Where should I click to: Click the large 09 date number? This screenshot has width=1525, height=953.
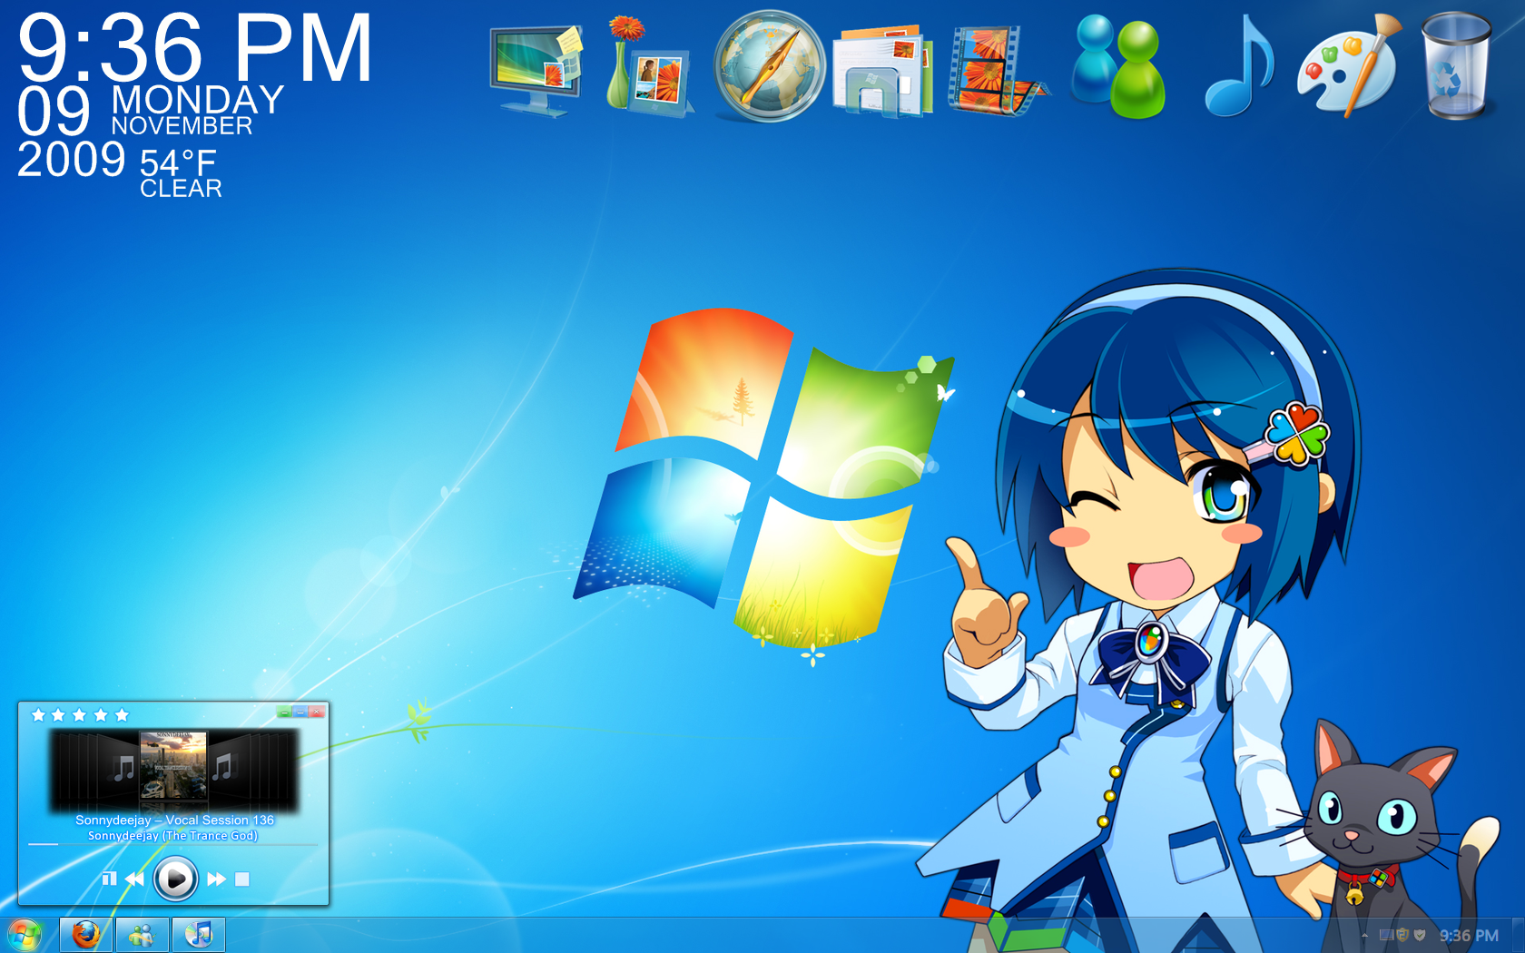54,111
